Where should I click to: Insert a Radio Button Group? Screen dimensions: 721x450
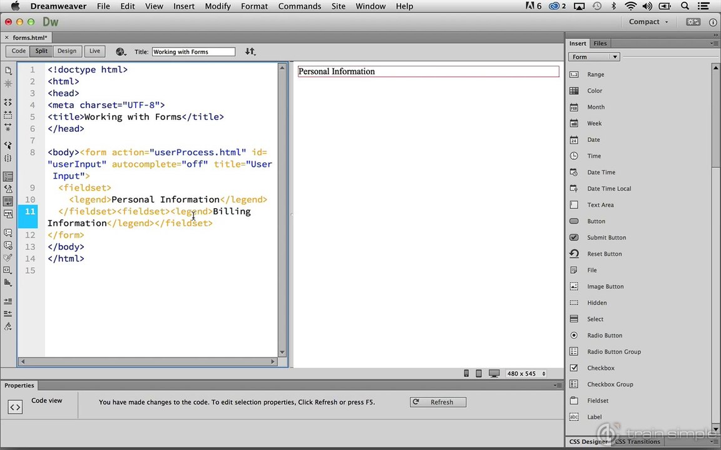pos(614,352)
